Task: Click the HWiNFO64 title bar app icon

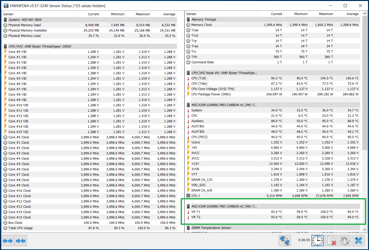Action: coord(6,6)
